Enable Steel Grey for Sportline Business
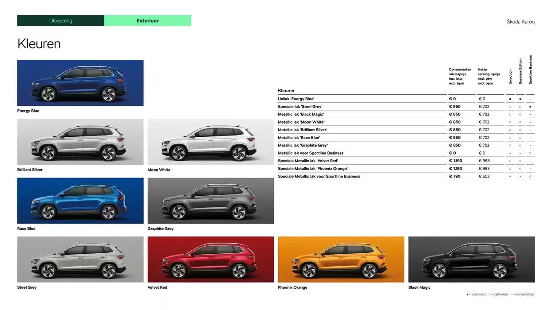Viewport: 552px width, 310px height. 530,106
